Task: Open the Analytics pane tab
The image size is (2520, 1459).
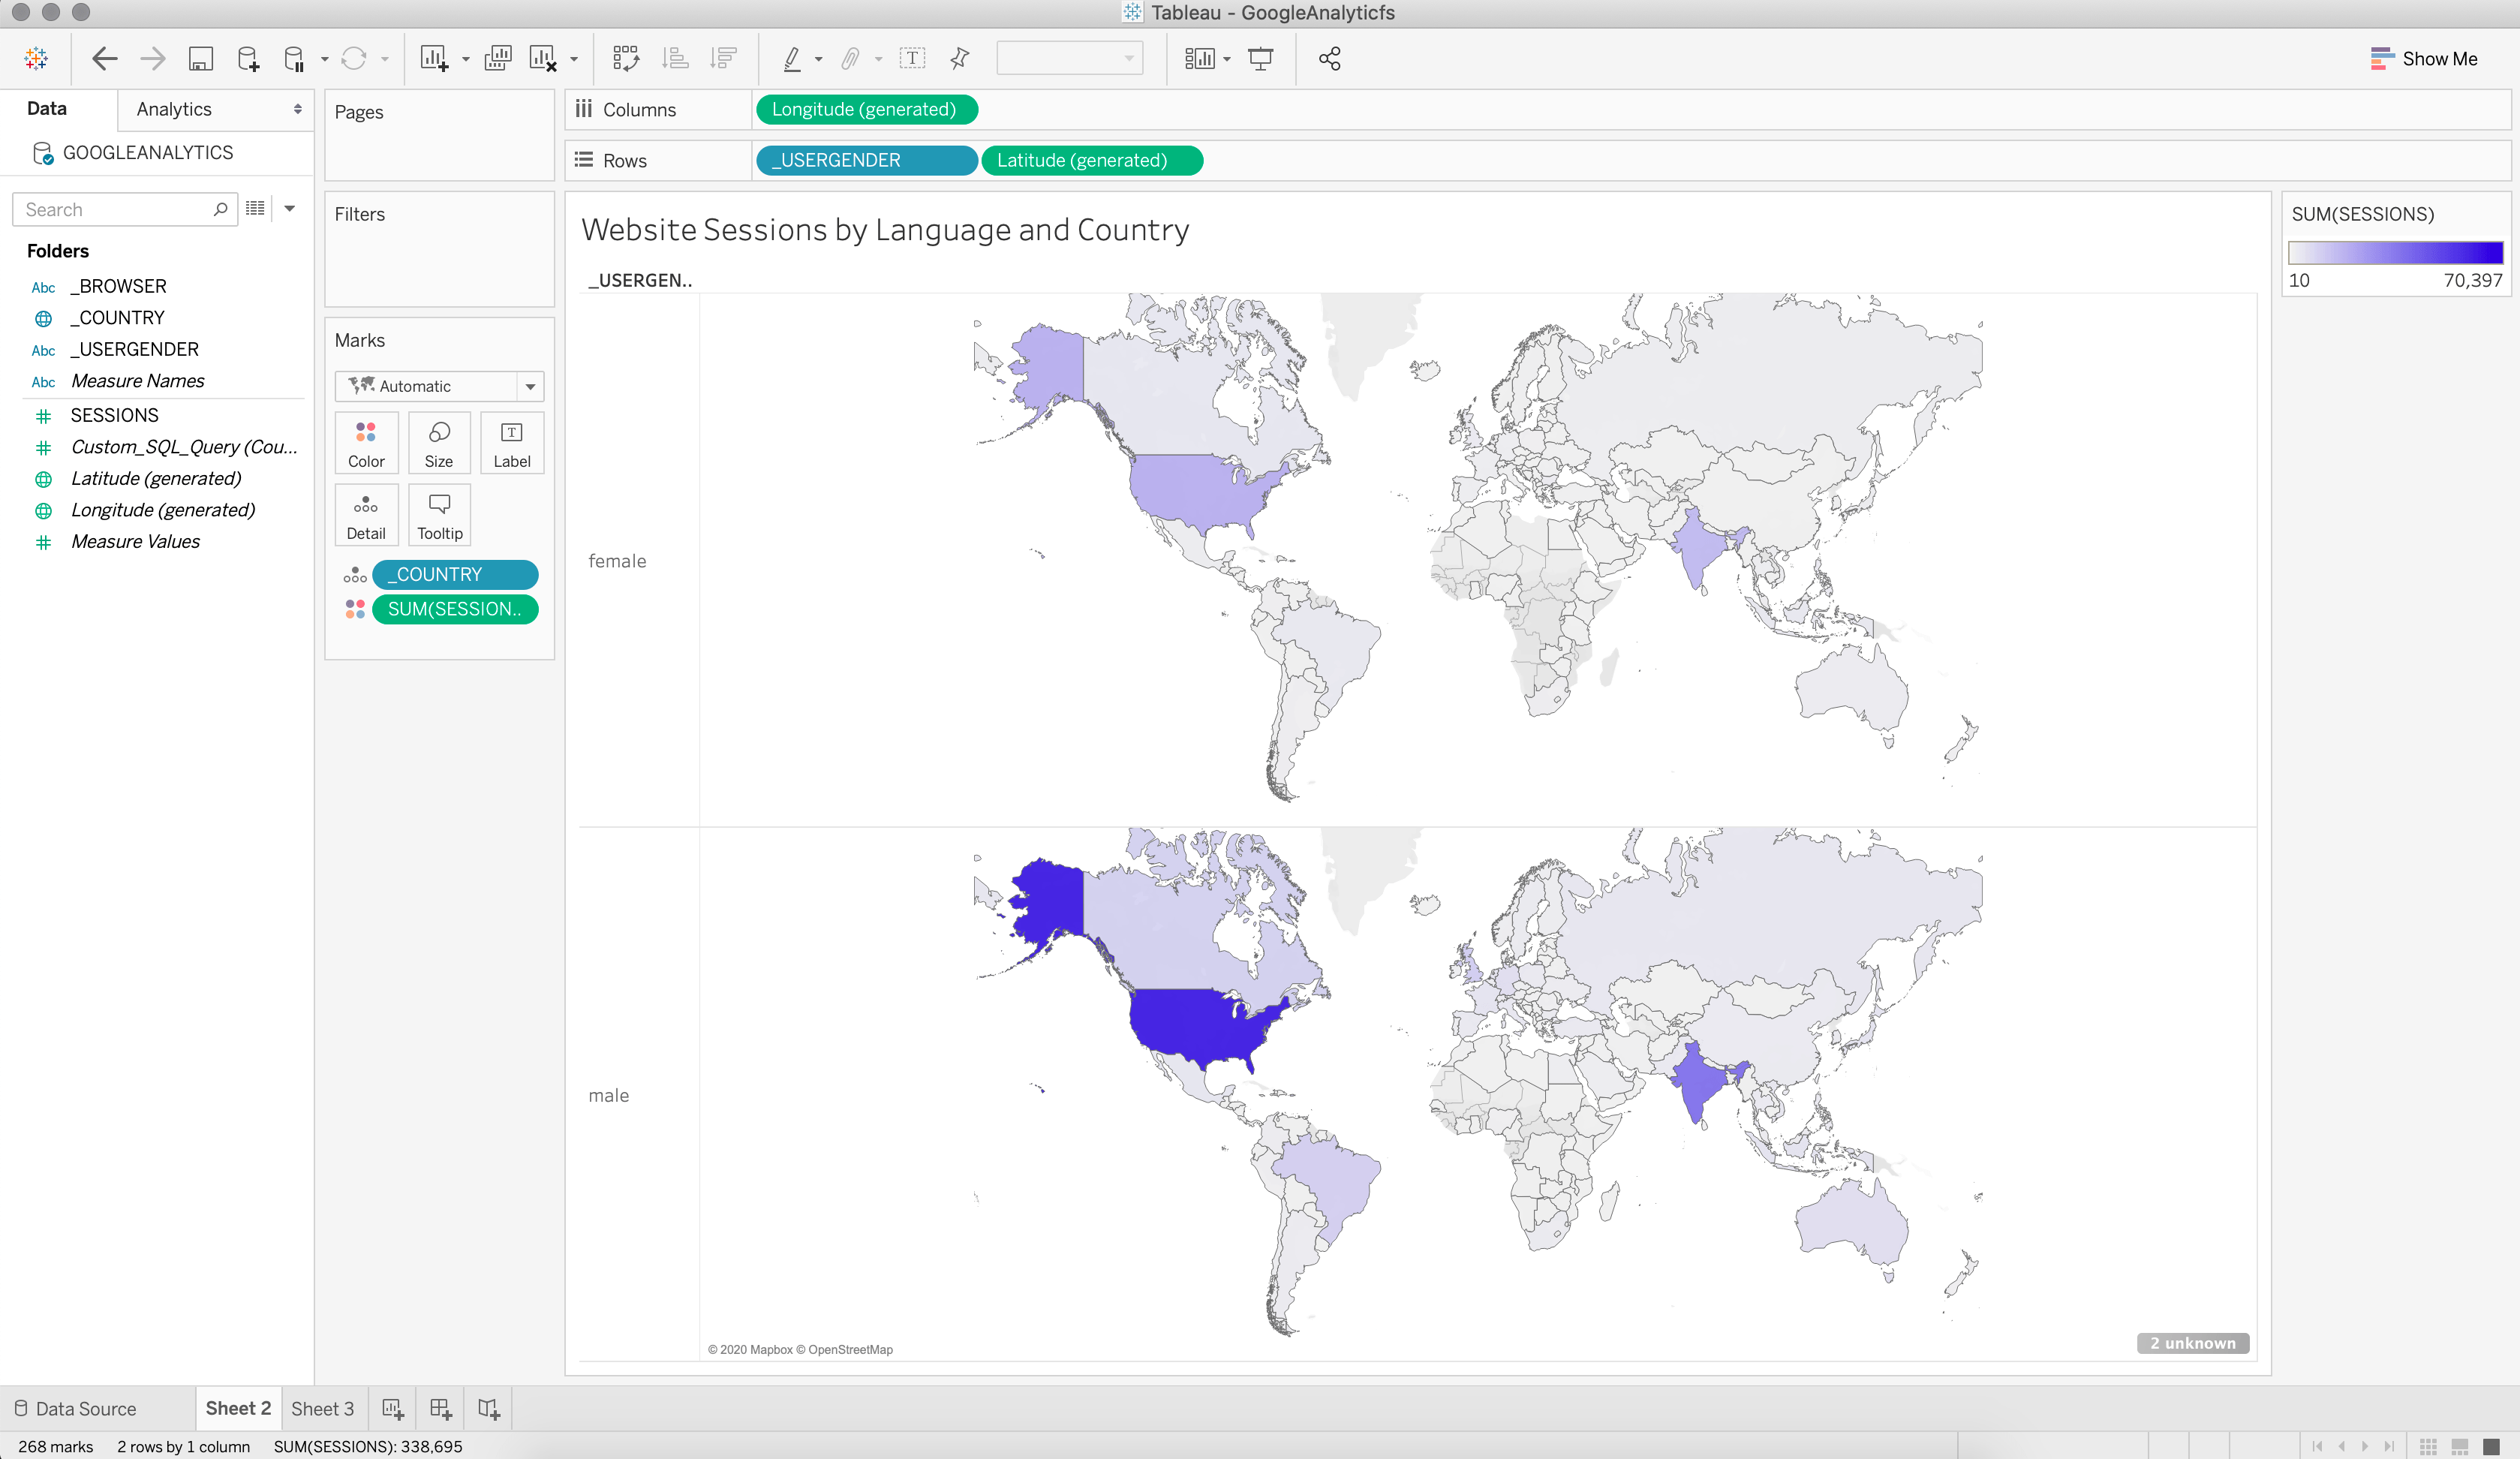Action: point(174,109)
